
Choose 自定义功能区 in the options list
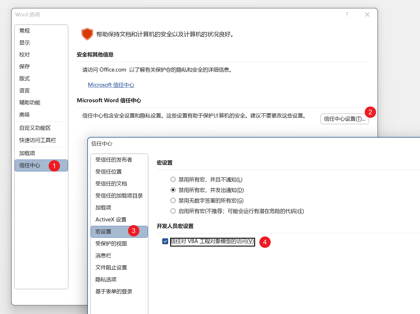pos(41,128)
